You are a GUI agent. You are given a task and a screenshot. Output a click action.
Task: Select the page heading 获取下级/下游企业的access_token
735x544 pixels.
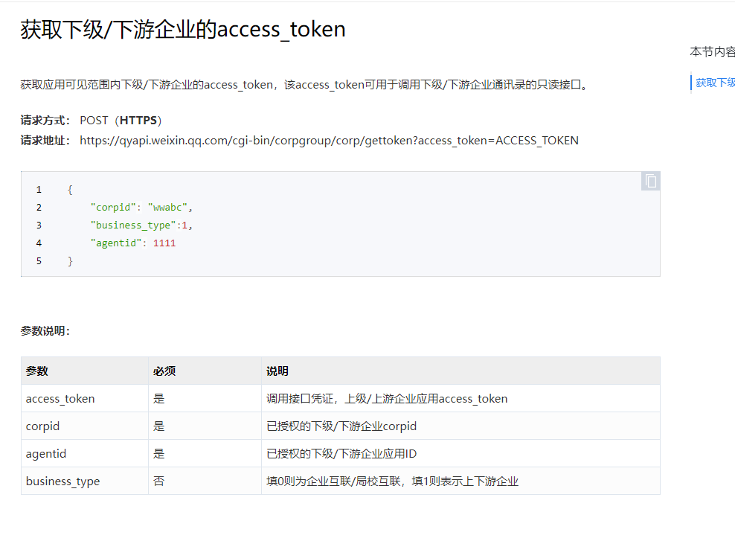point(182,29)
